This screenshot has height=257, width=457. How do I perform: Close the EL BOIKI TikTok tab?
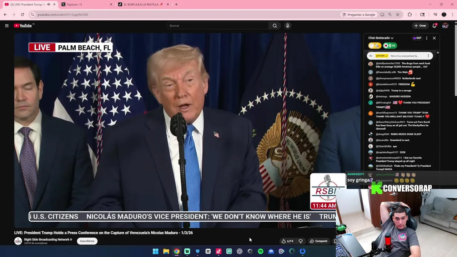click(167, 4)
